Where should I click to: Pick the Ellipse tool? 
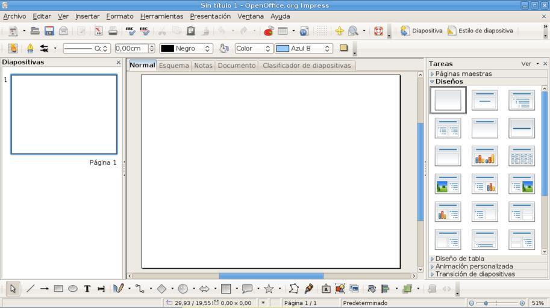[73, 289]
